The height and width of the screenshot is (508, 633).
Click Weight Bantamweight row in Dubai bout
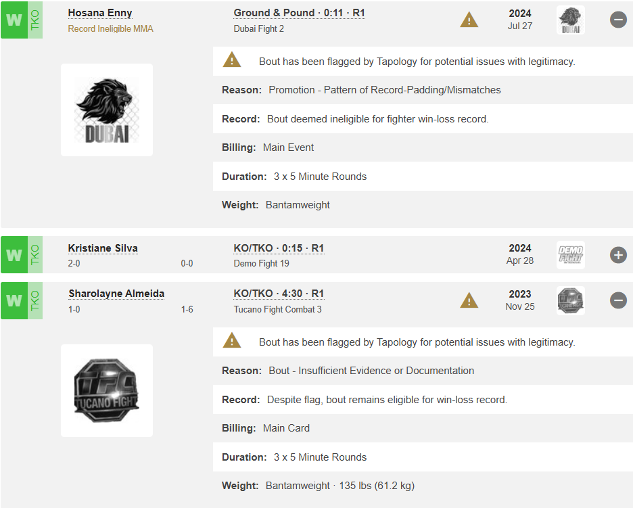pyautogui.click(x=423, y=205)
